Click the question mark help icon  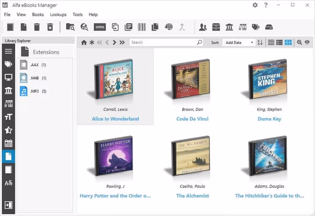click(x=266, y=5)
